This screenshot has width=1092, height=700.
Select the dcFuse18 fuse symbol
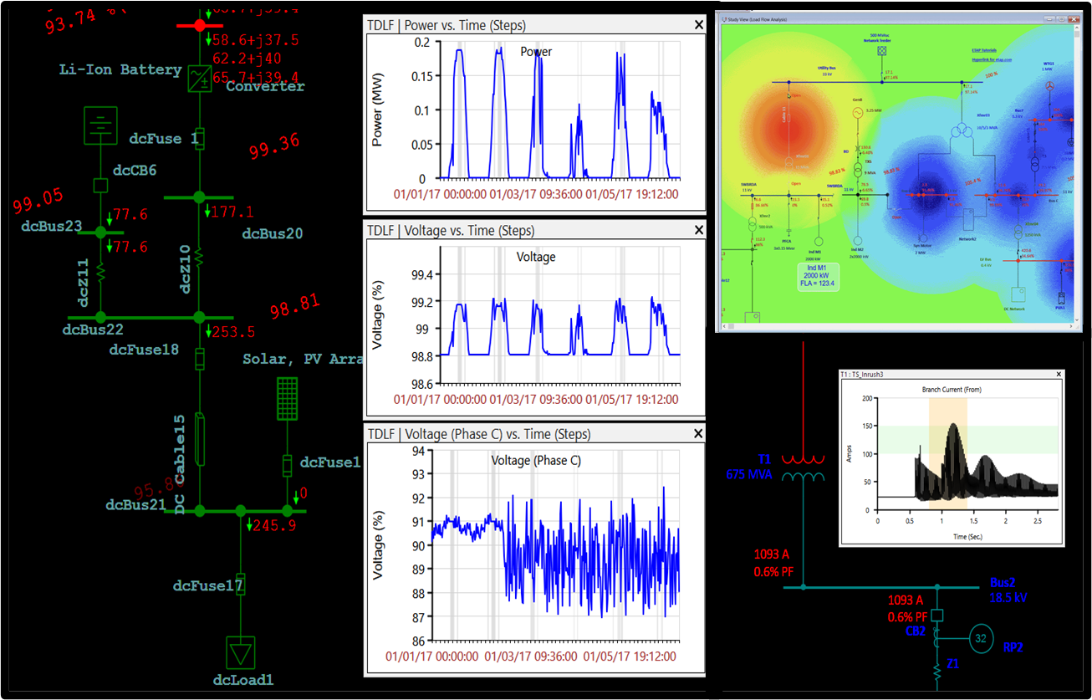tap(200, 360)
